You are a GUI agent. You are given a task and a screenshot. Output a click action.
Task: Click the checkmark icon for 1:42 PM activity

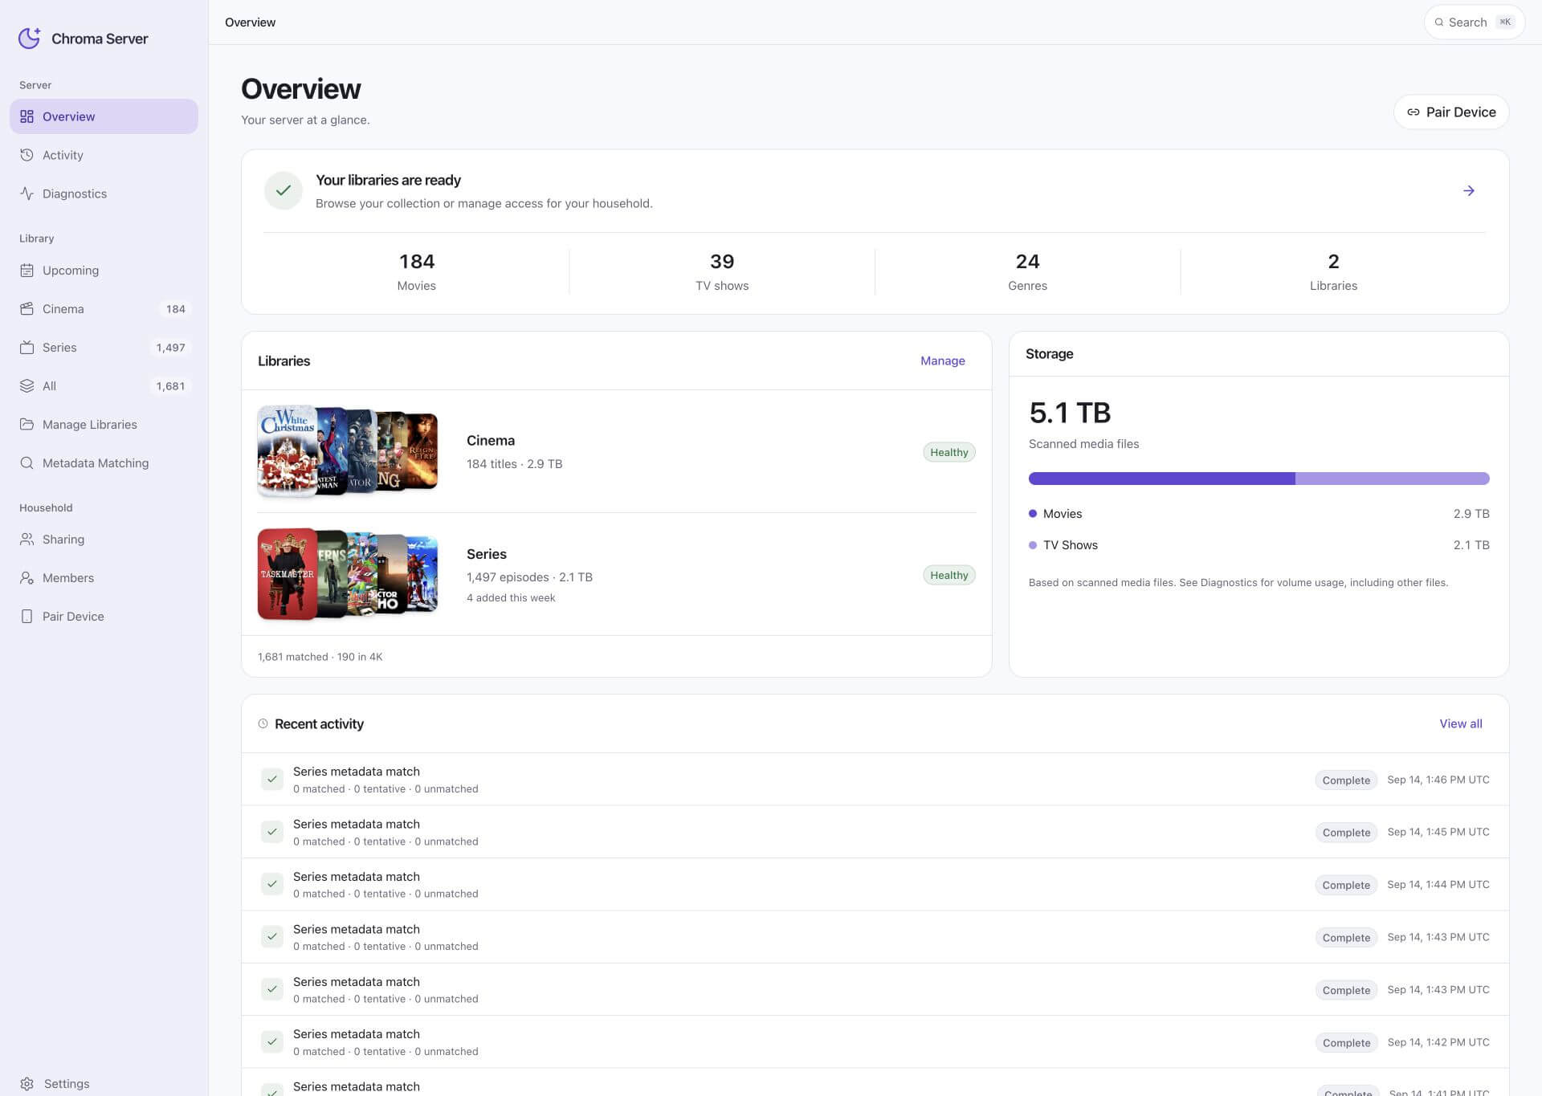272,1042
